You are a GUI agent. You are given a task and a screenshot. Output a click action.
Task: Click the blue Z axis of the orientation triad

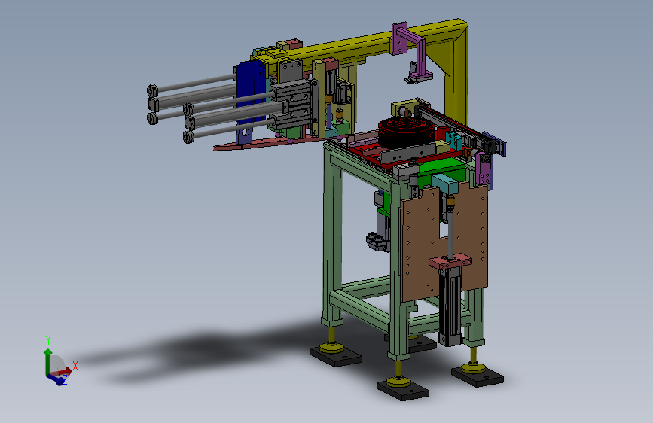click(x=56, y=379)
